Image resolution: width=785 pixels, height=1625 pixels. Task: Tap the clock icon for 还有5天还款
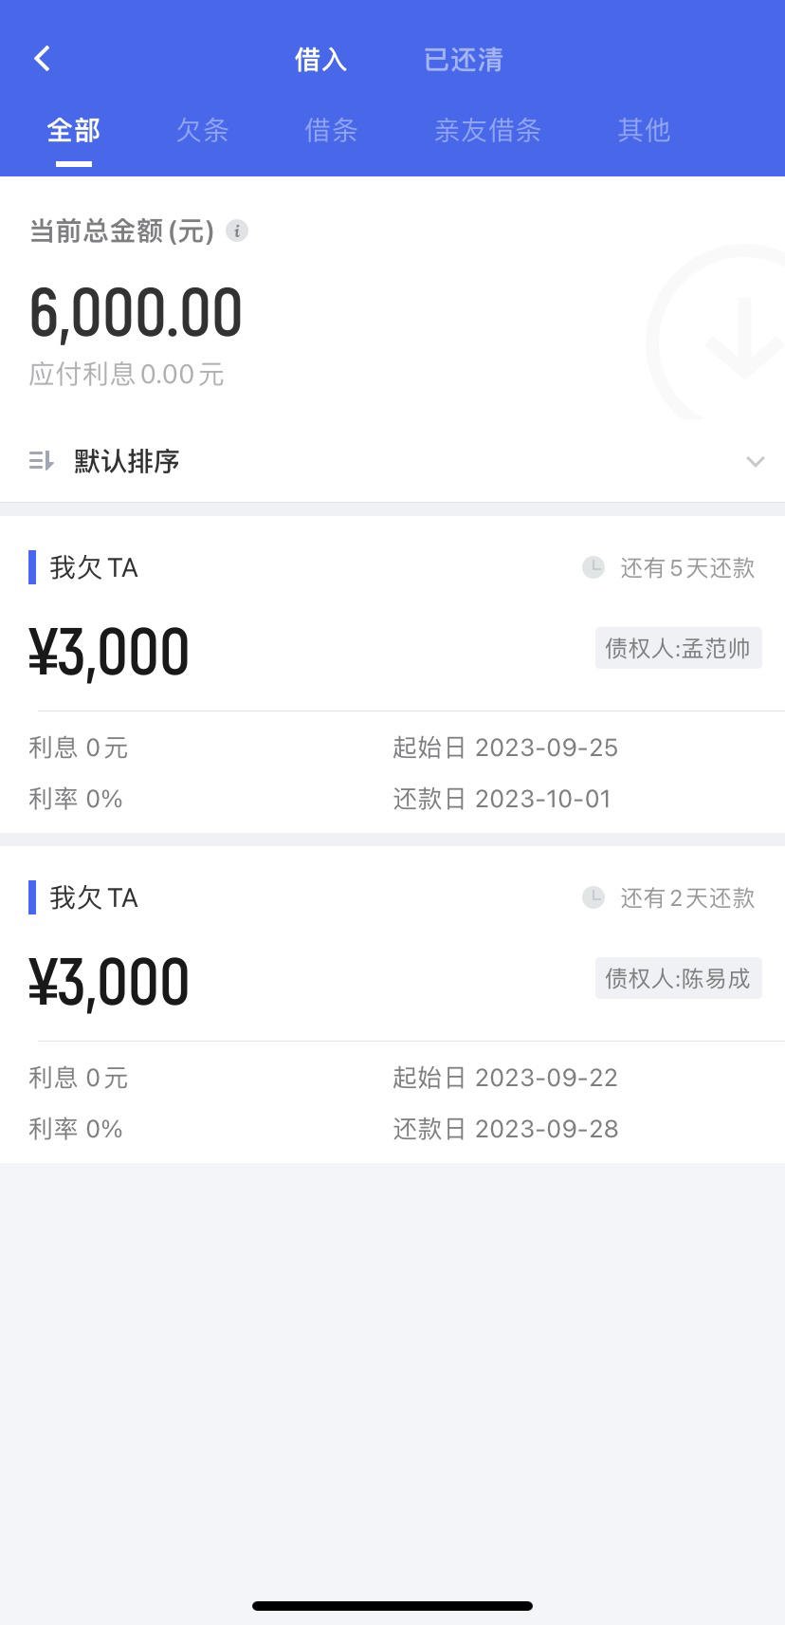593,567
